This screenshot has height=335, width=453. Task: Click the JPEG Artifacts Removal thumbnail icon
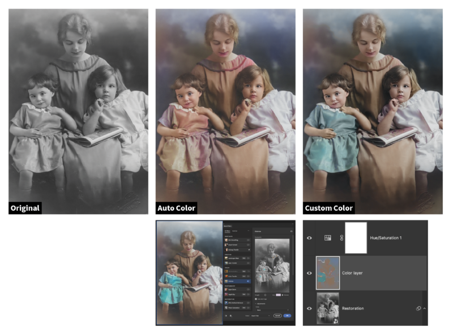(226, 303)
